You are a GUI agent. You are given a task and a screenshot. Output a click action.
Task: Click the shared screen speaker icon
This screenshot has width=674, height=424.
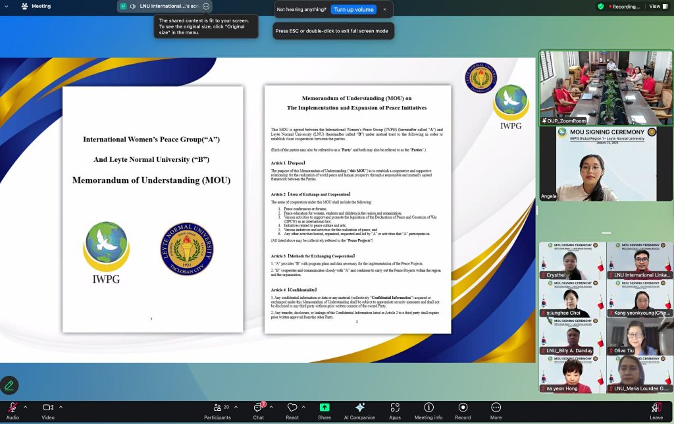133,7
